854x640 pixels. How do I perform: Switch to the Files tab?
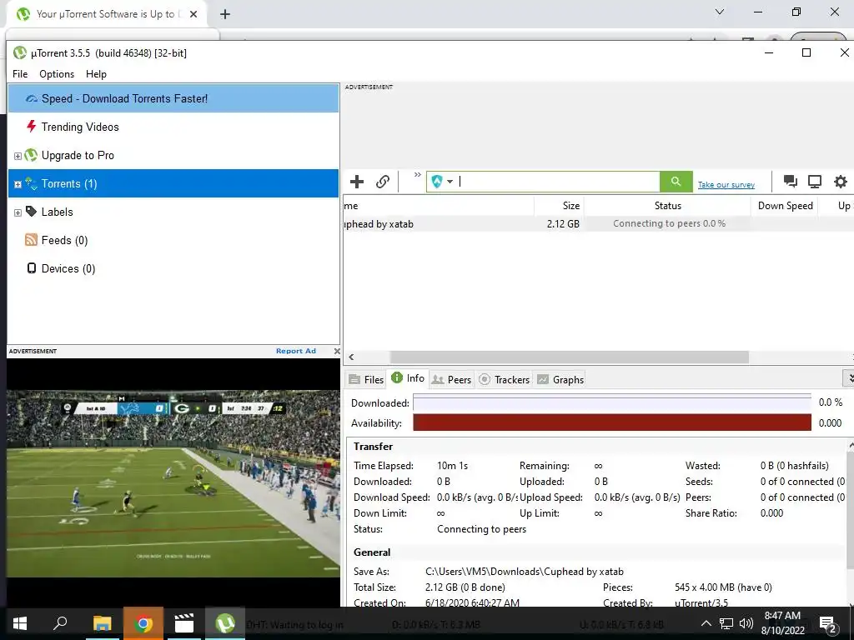pyautogui.click(x=367, y=379)
